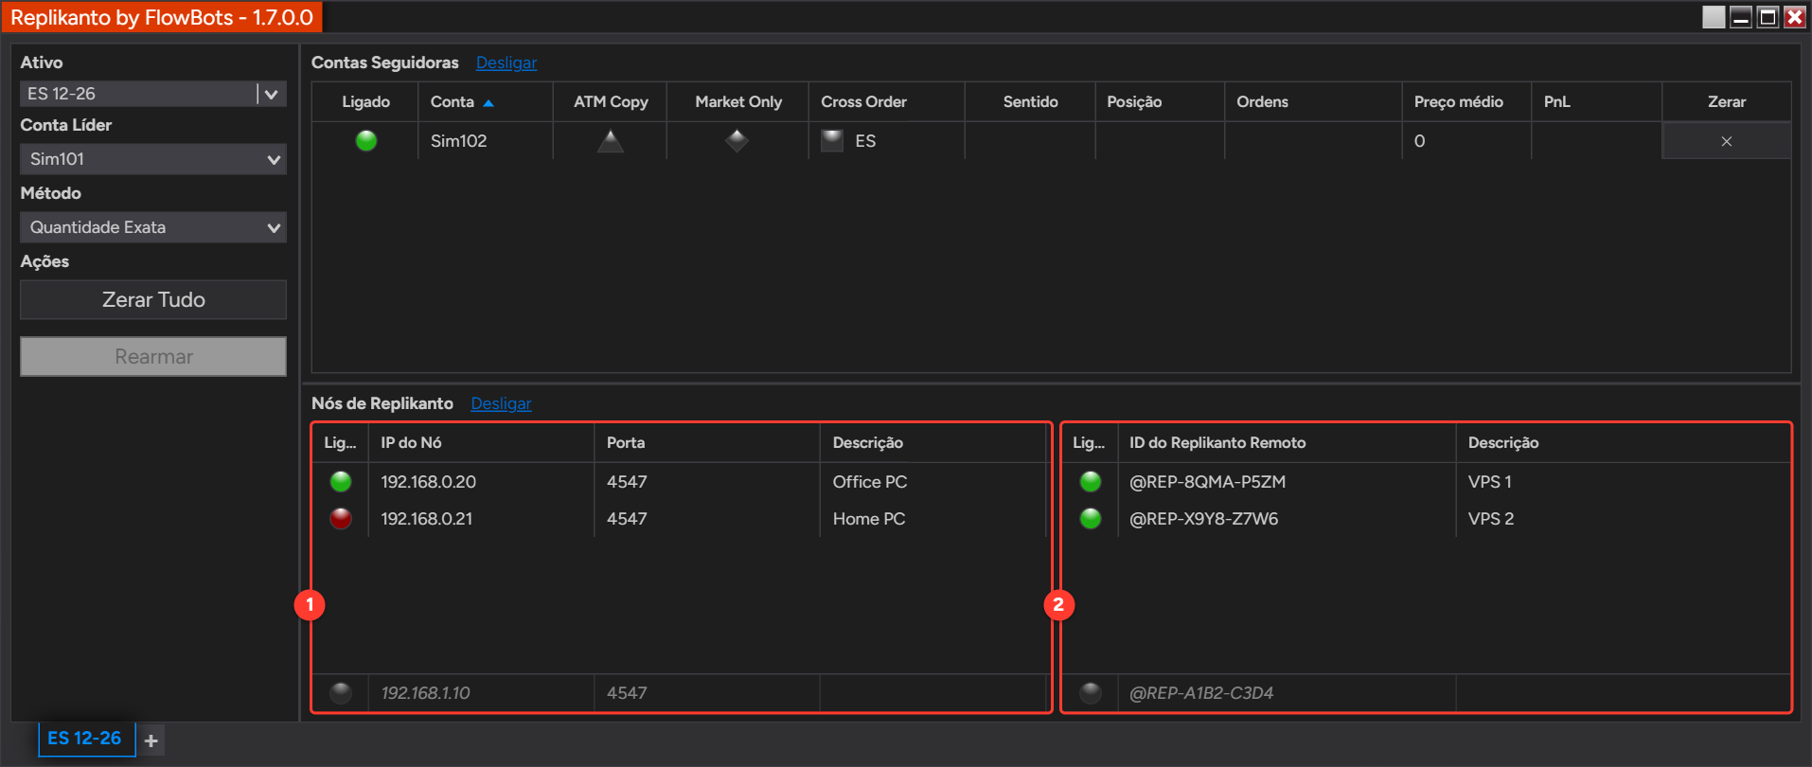The height and width of the screenshot is (767, 1812).
Task: Click Desligar link next to Nós de Replikanto
Action: tap(501, 403)
